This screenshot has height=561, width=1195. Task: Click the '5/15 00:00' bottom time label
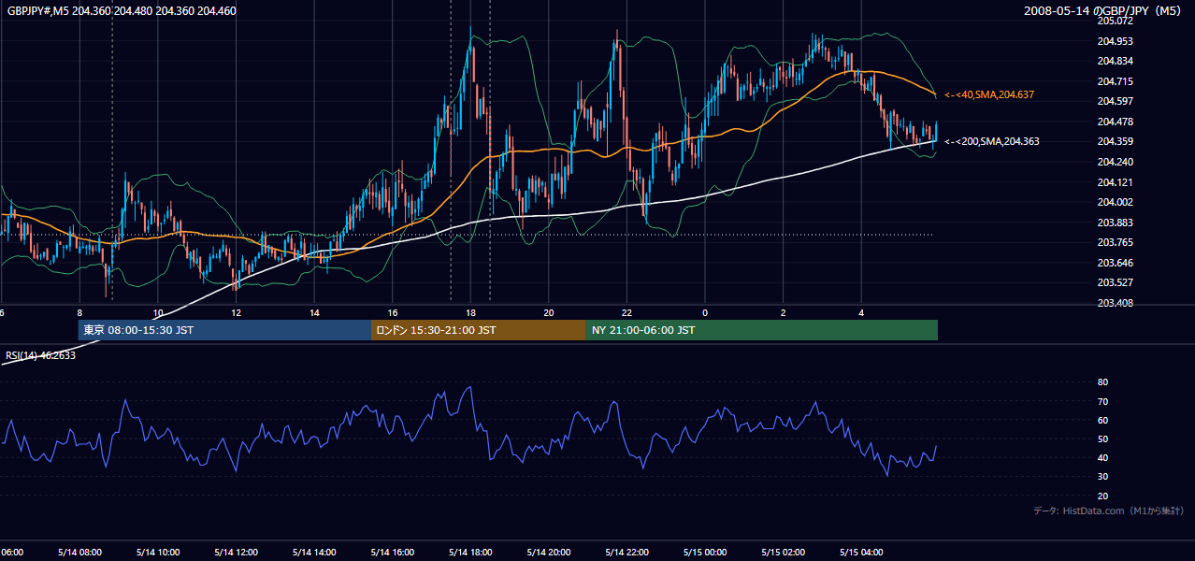(x=705, y=553)
